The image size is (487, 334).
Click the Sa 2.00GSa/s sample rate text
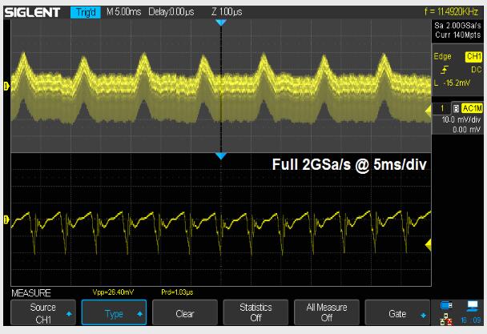tap(457, 26)
